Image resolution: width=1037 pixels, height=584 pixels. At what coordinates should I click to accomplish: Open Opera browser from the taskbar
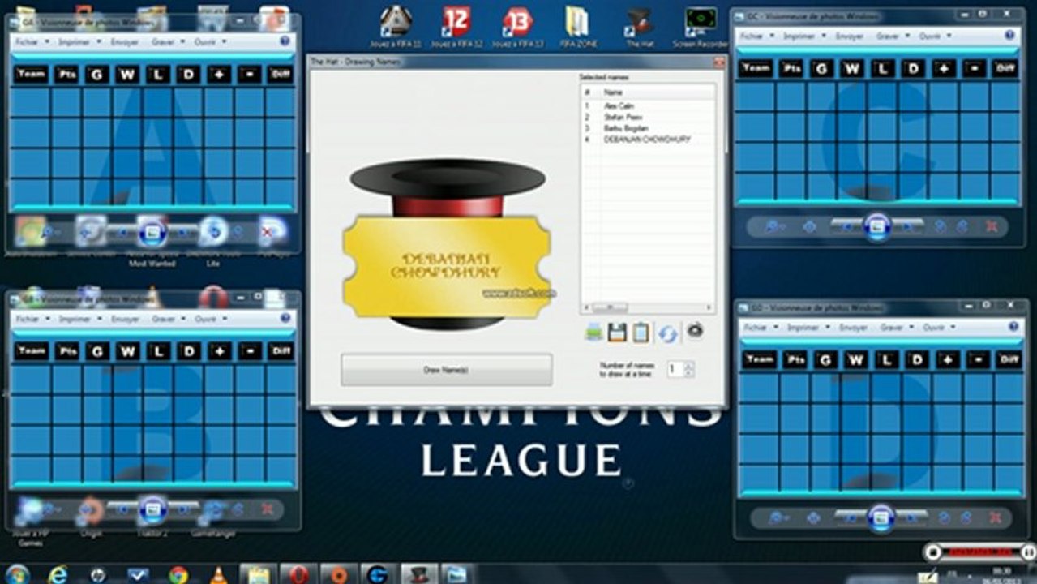click(298, 574)
